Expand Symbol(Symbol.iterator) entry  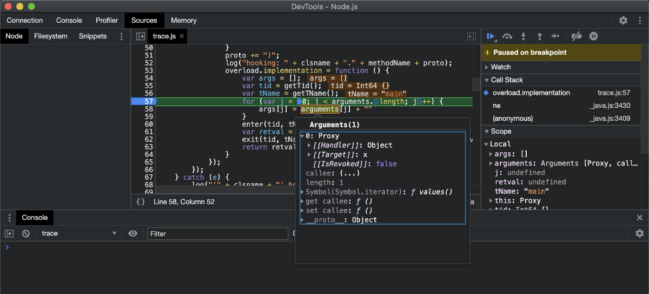pyautogui.click(x=302, y=192)
